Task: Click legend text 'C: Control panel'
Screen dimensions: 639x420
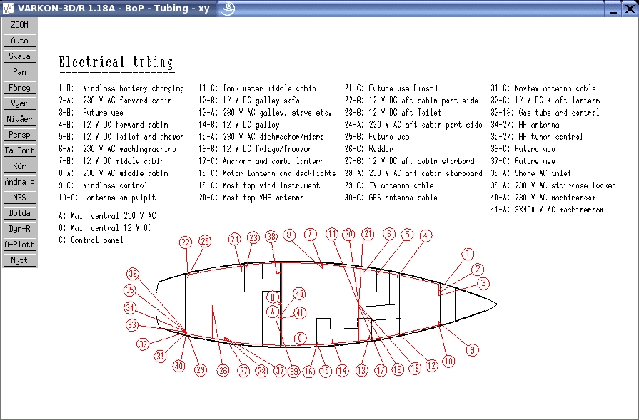Action: tap(91, 240)
